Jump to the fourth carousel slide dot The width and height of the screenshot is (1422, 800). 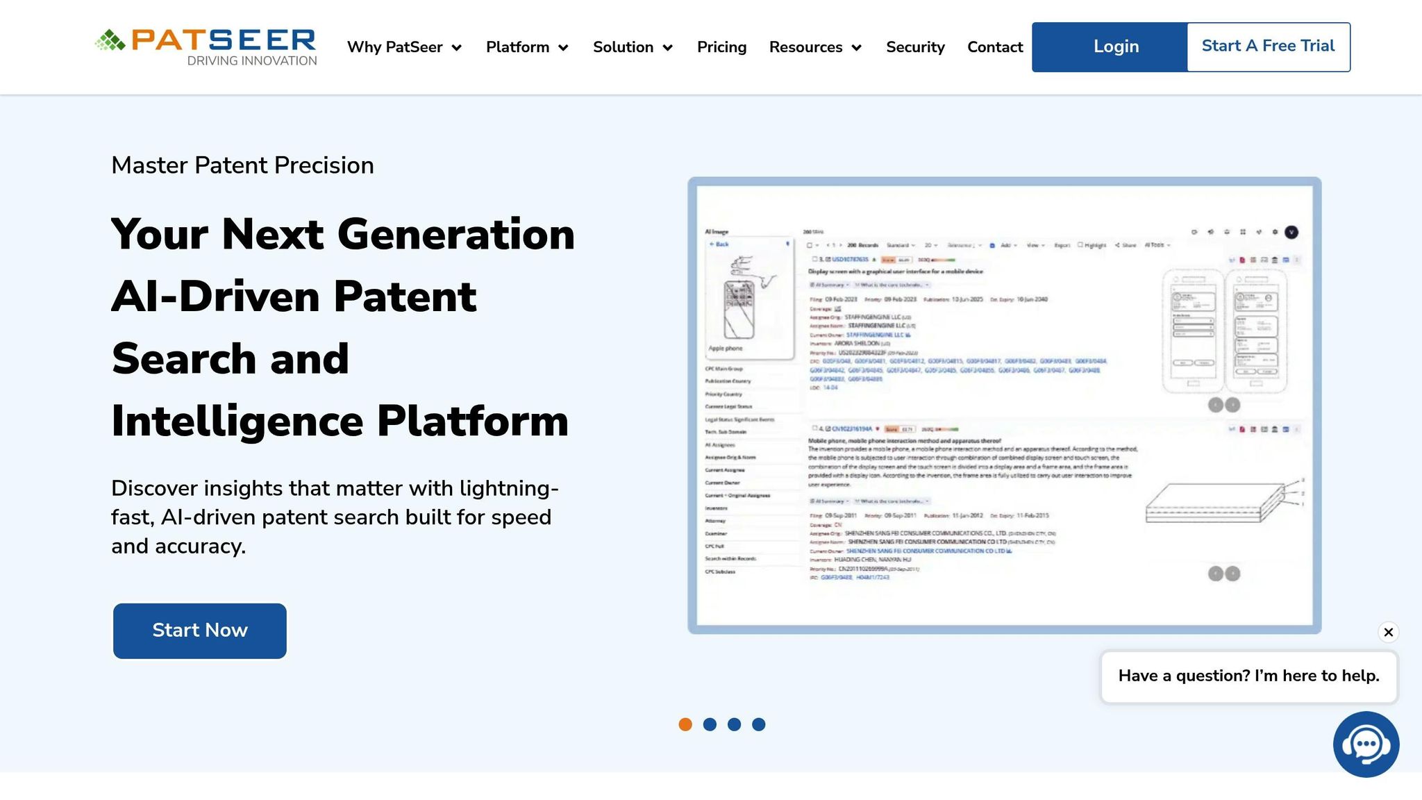759,724
